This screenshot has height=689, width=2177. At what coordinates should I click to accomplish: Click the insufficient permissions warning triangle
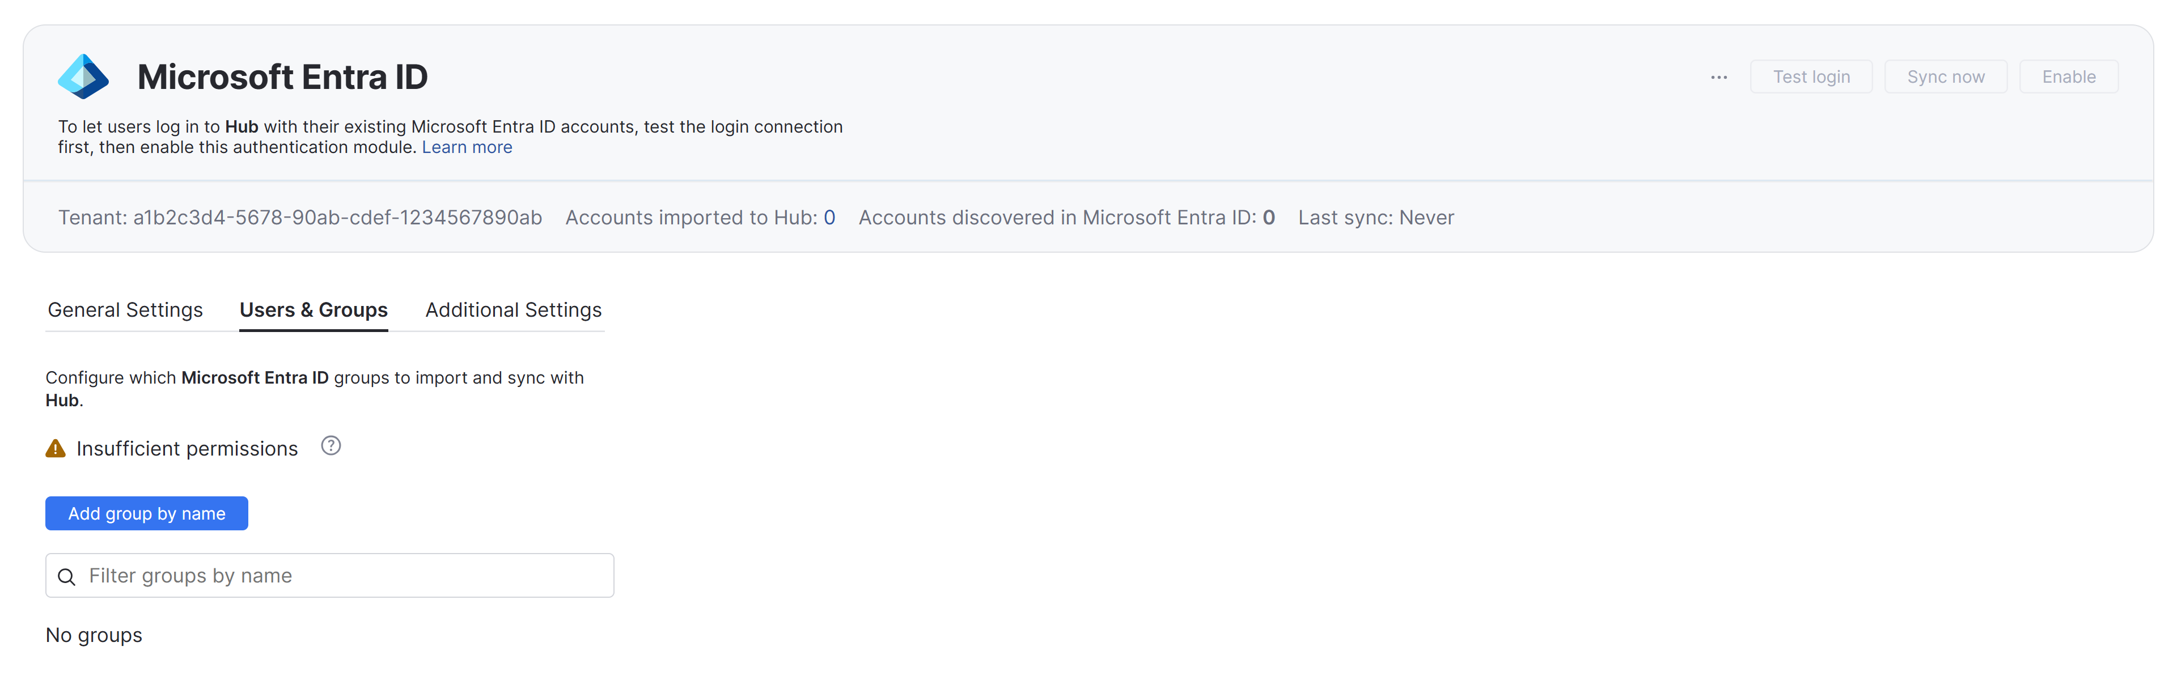tap(55, 448)
